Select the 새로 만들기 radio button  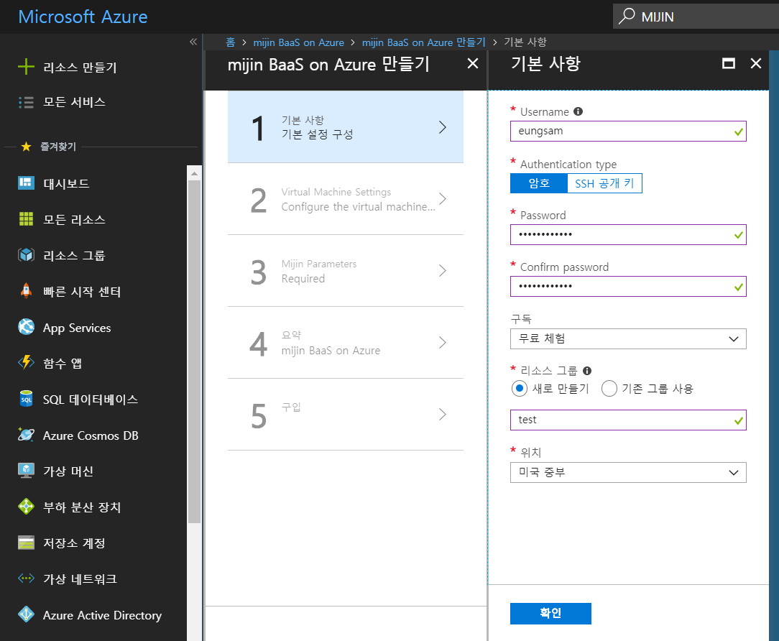click(x=519, y=389)
